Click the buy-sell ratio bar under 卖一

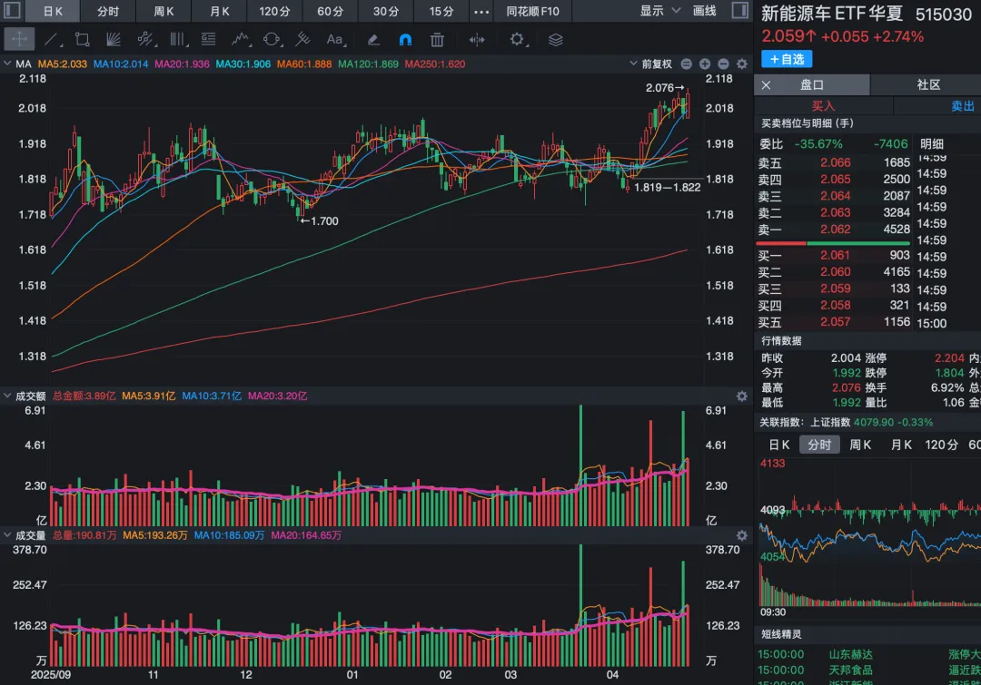833,243
